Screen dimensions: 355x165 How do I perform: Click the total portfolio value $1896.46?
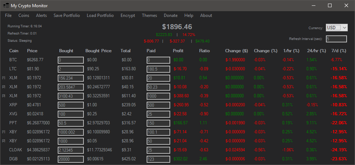(177, 27)
